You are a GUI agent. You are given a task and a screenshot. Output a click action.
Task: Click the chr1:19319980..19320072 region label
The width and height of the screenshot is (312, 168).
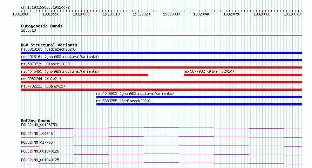45,7
